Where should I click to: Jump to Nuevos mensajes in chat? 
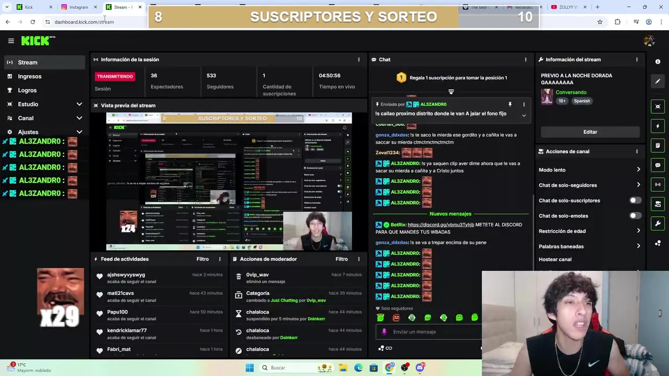coord(451,214)
